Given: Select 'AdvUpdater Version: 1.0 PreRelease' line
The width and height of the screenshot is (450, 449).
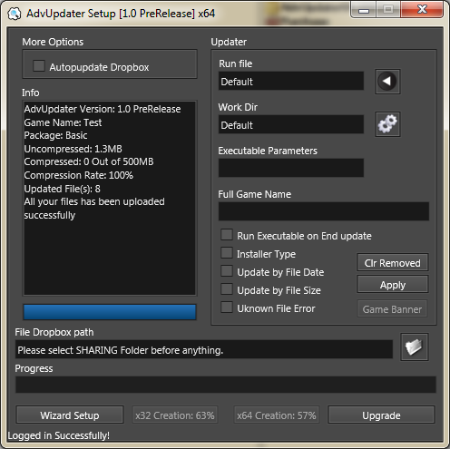Looking at the screenshot, I should pos(103,109).
